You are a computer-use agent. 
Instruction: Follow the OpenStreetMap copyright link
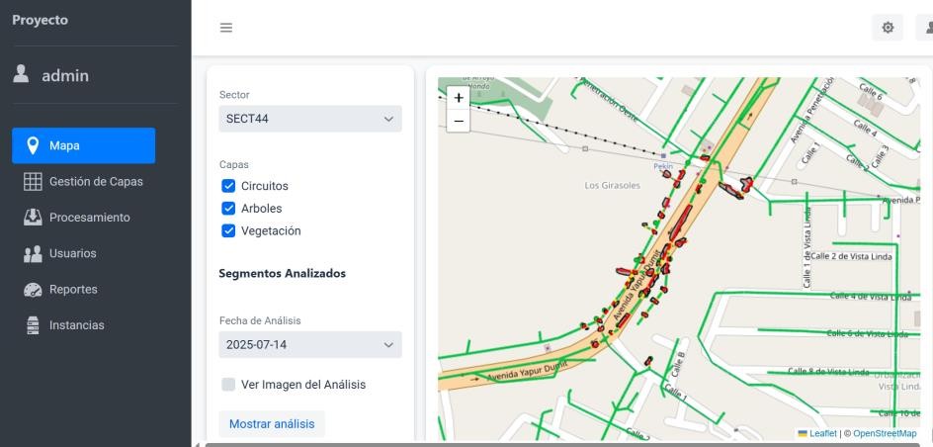(885, 434)
